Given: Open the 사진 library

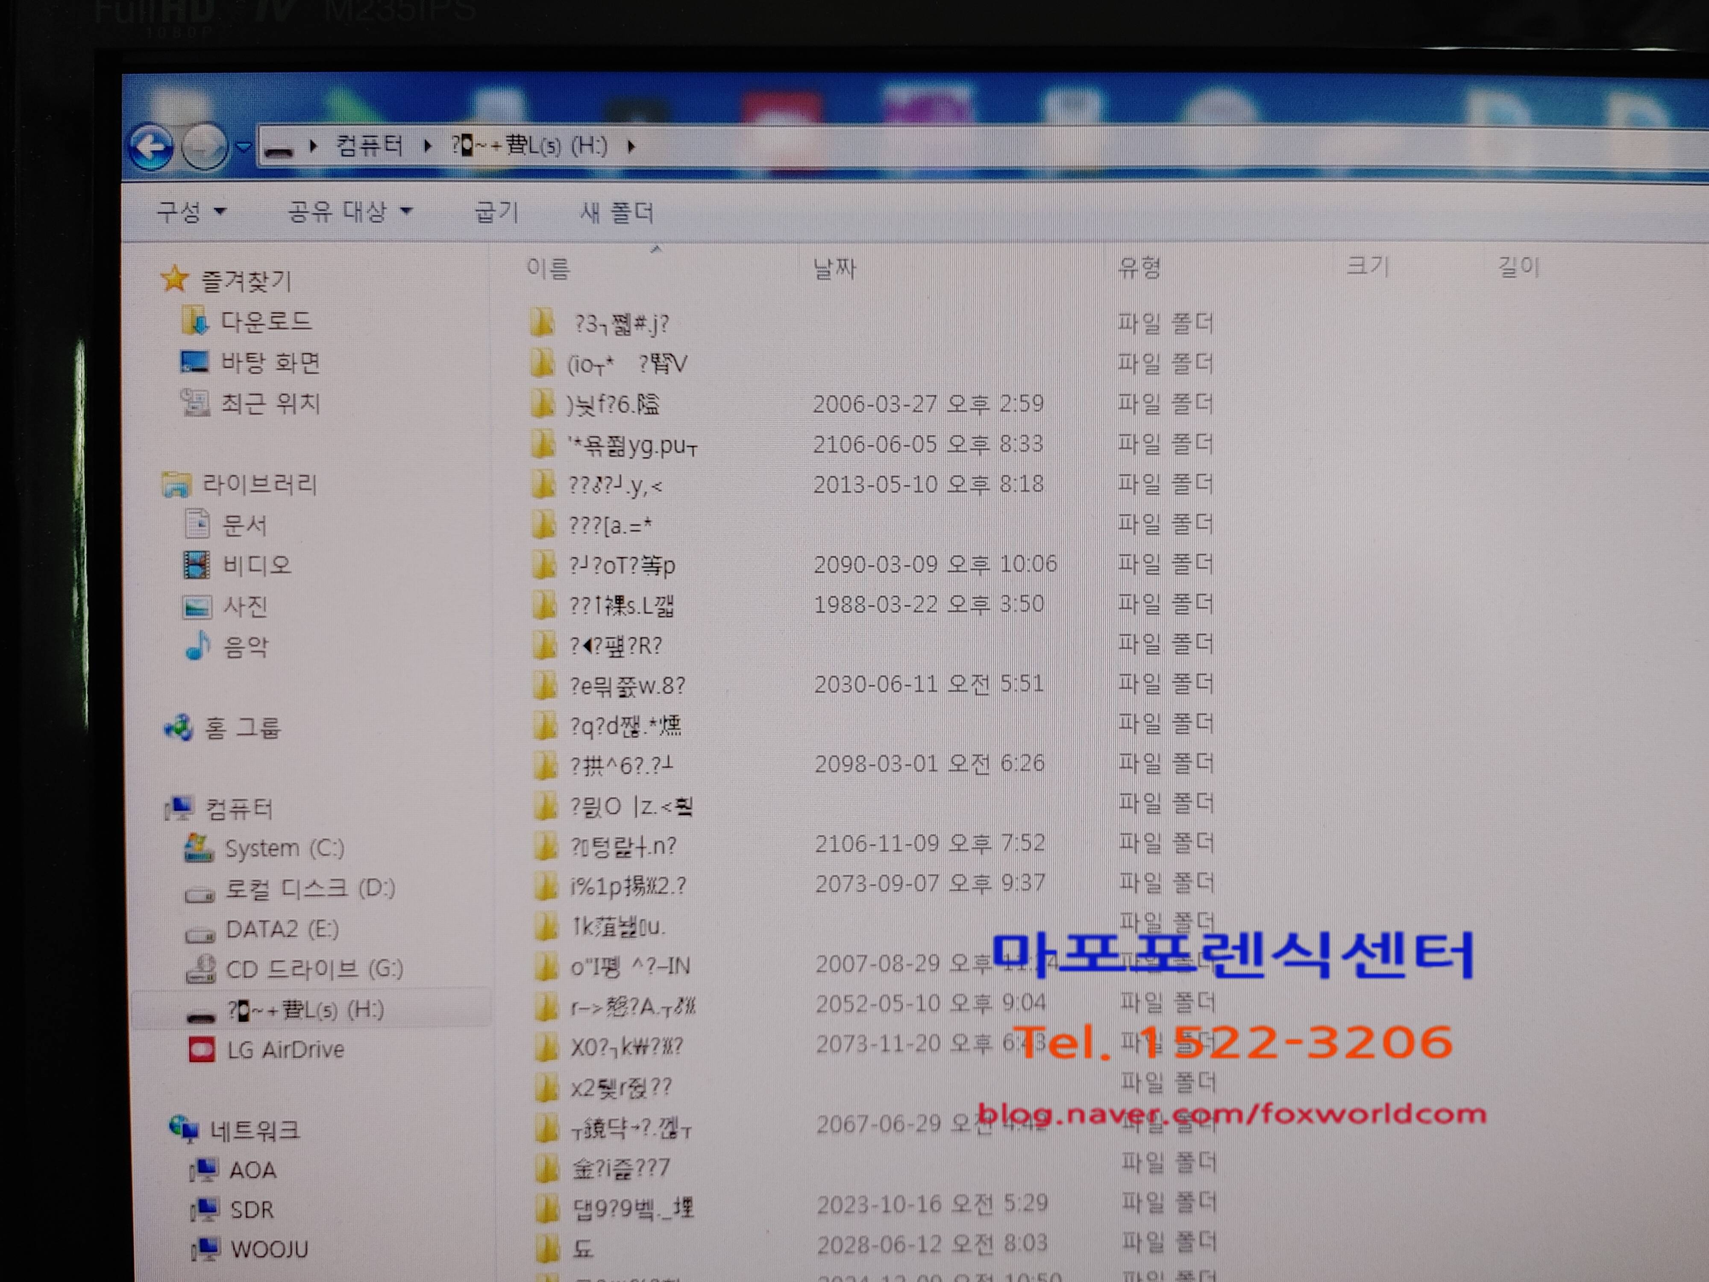Looking at the screenshot, I should [x=246, y=606].
